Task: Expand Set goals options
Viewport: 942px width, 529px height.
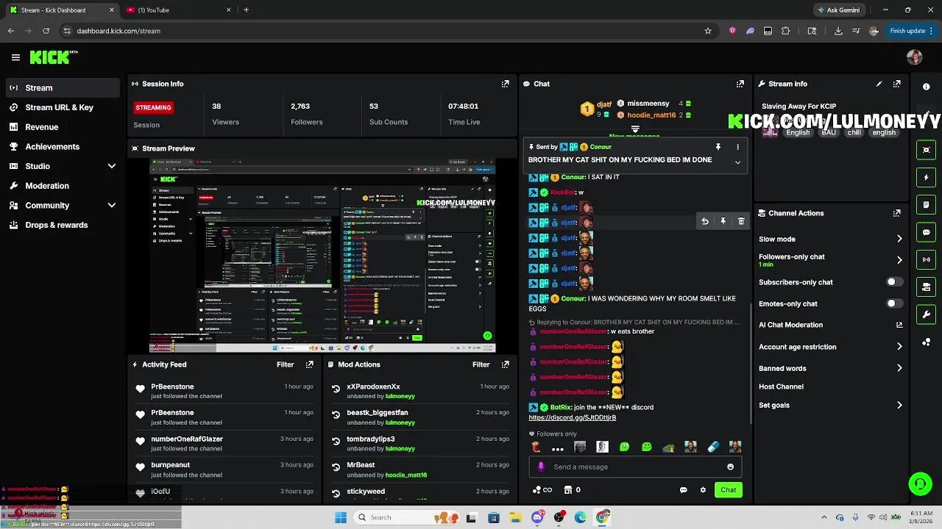Action: point(899,405)
